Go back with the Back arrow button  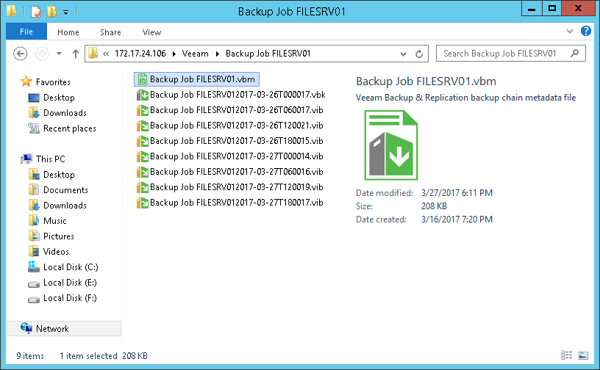click(x=21, y=54)
